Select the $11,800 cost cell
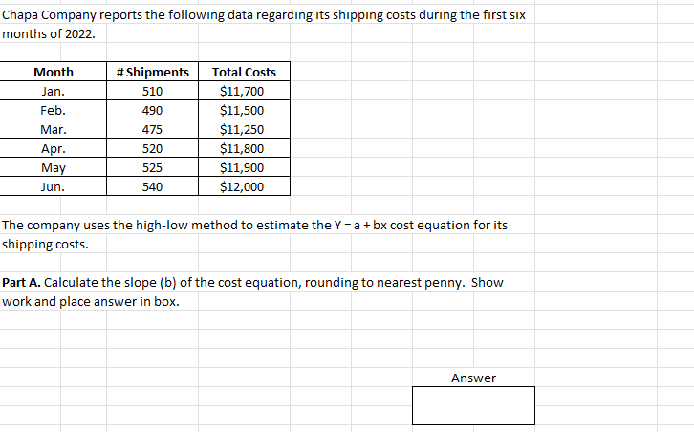Image resolution: width=694 pixels, height=432 pixels. click(244, 148)
